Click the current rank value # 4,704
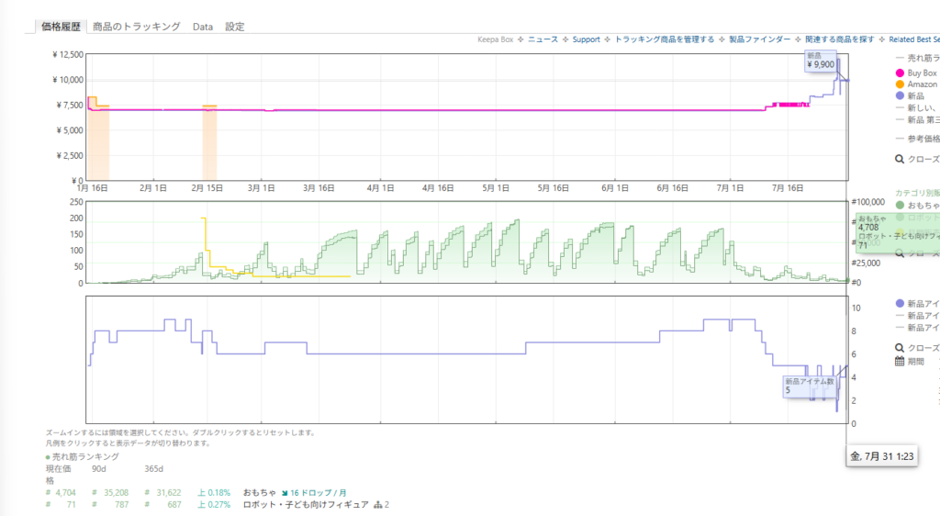940x516 pixels. pyautogui.click(x=62, y=493)
